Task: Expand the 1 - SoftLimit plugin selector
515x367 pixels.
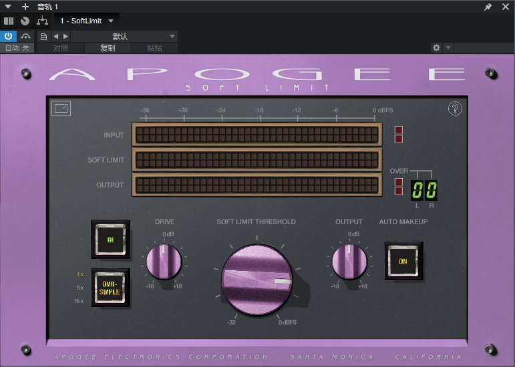Action: [x=87, y=21]
